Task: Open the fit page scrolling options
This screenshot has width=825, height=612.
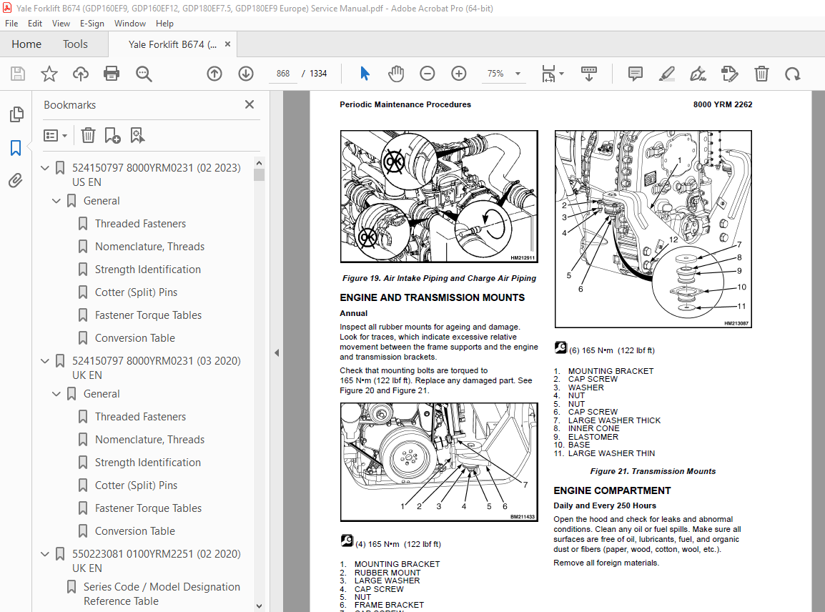Action: [553, 74]
